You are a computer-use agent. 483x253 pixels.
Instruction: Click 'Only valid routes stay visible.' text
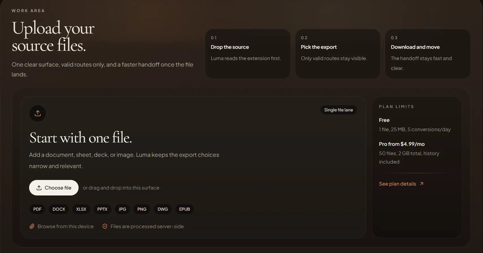tap(334, 58)
